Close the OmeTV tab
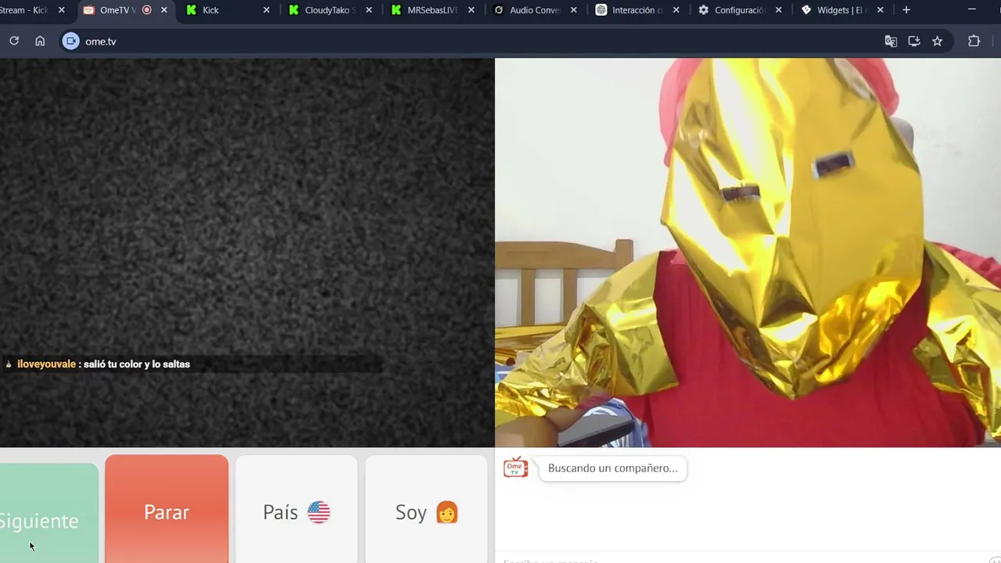Image resolution: width=1001 pixels, height=563 pixels. (x=163, y=10)
